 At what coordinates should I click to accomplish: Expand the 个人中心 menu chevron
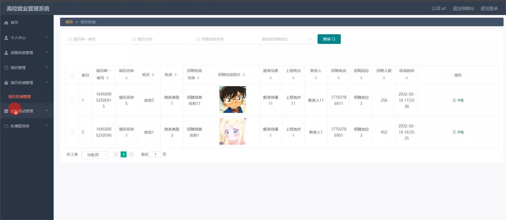pyautogui.click(x=47, y=37)
